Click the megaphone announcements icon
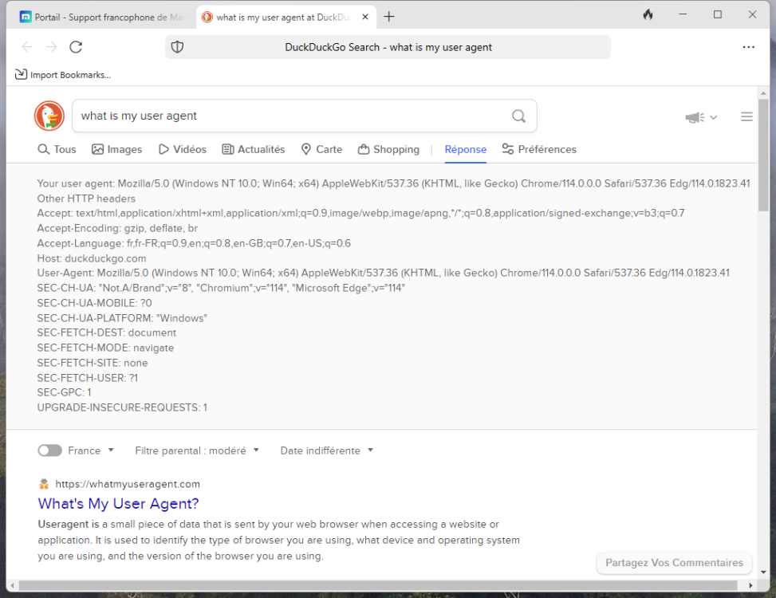 (x=695, y=117)
